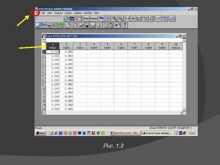Click the ABC text values icon
The image size is (220, 165).
click(x=102, y=19)
